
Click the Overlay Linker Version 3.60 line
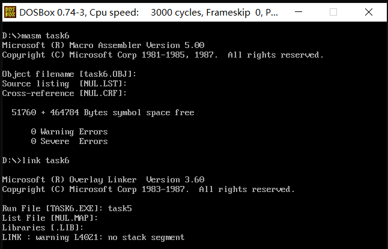103,180
